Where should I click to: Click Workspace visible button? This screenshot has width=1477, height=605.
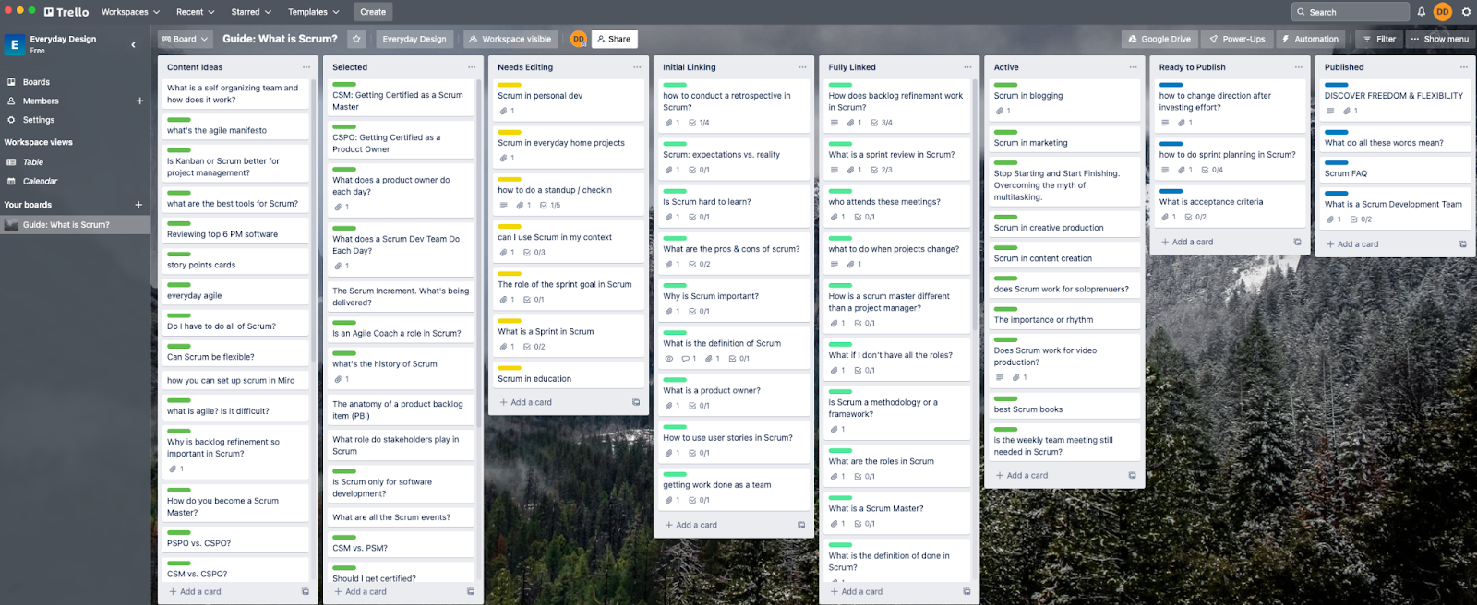click(509, 39)
